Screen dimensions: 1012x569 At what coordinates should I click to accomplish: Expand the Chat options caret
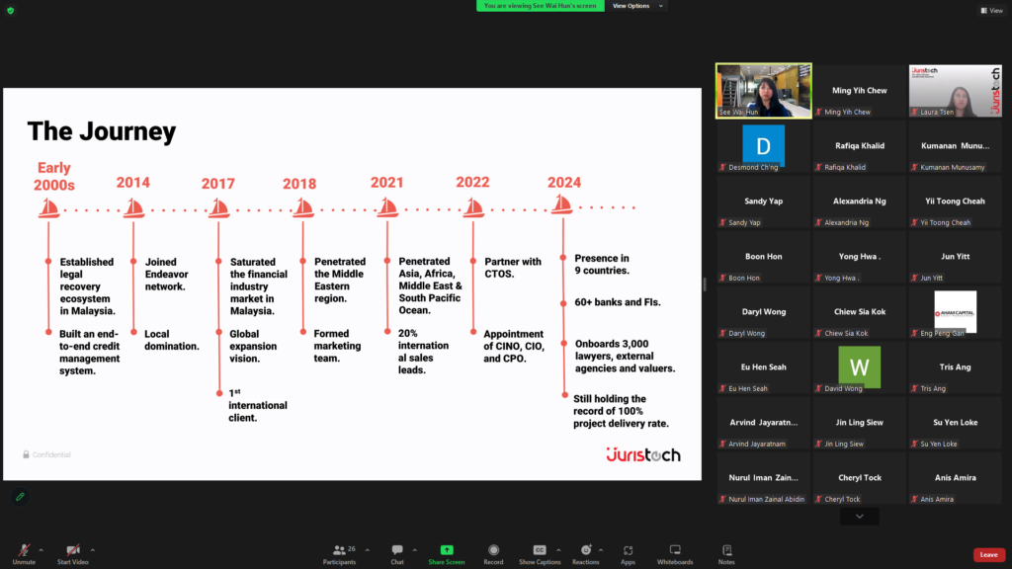[414, 550]
